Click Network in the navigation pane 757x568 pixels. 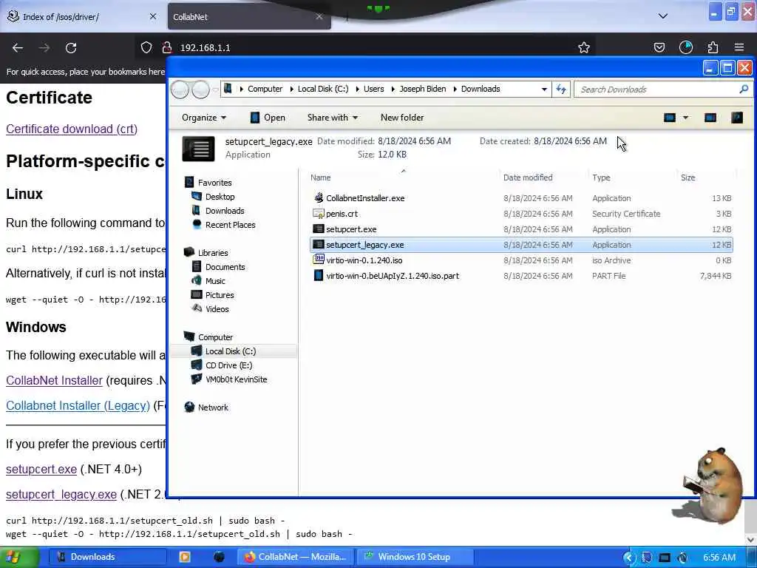point(213,408)
